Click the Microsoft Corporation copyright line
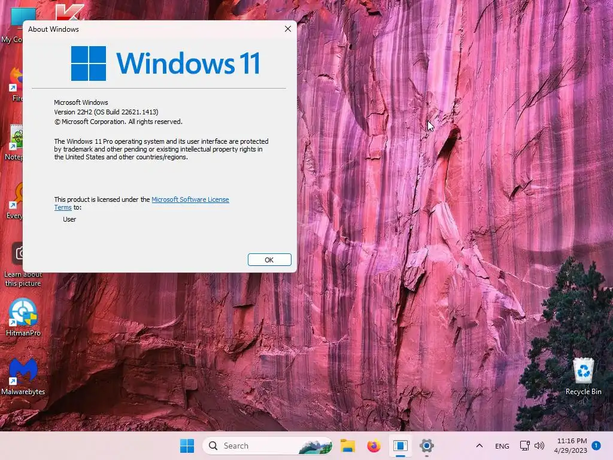613x460 pixels. [x=118, y=122]
